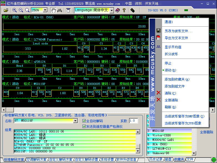This screenshot has height=163, width=217.
Task: Expand the Language dropdown
Action: coord(112,10)
